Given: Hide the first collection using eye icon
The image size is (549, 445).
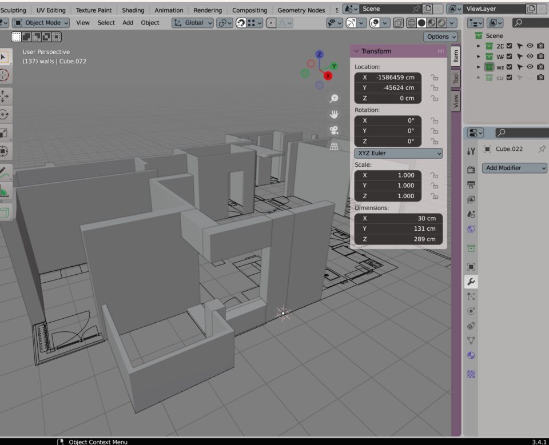Looking at the screenshot, I should tap(530, 46).
